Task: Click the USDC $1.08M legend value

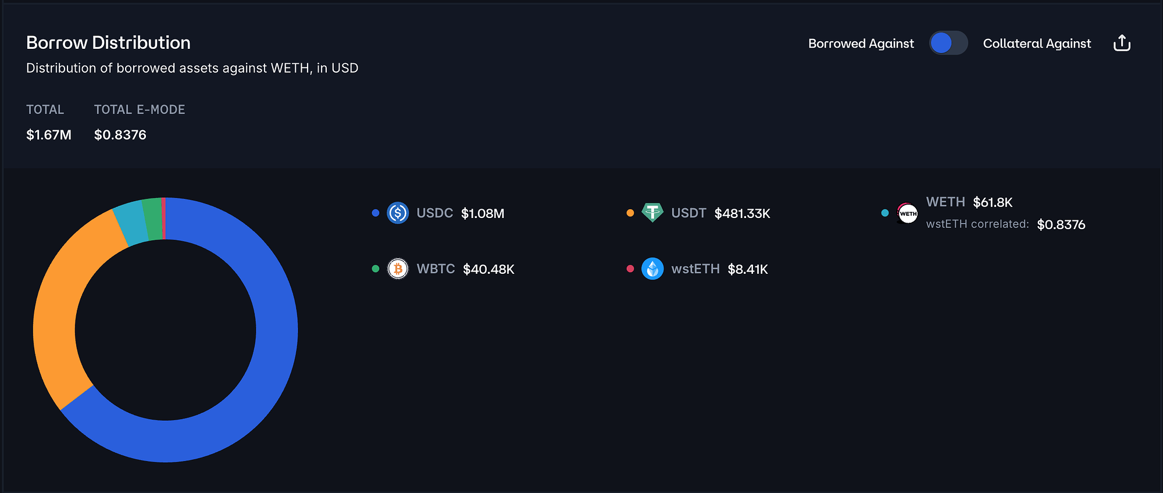Action: pos(483,213)
